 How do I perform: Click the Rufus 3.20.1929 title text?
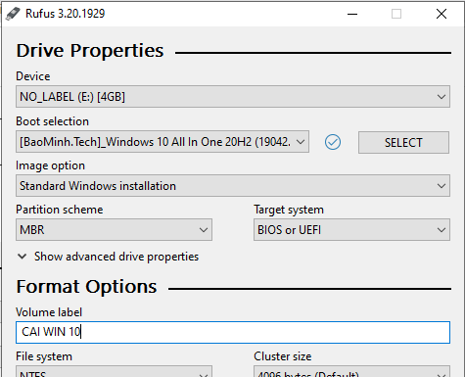[66, 14]
